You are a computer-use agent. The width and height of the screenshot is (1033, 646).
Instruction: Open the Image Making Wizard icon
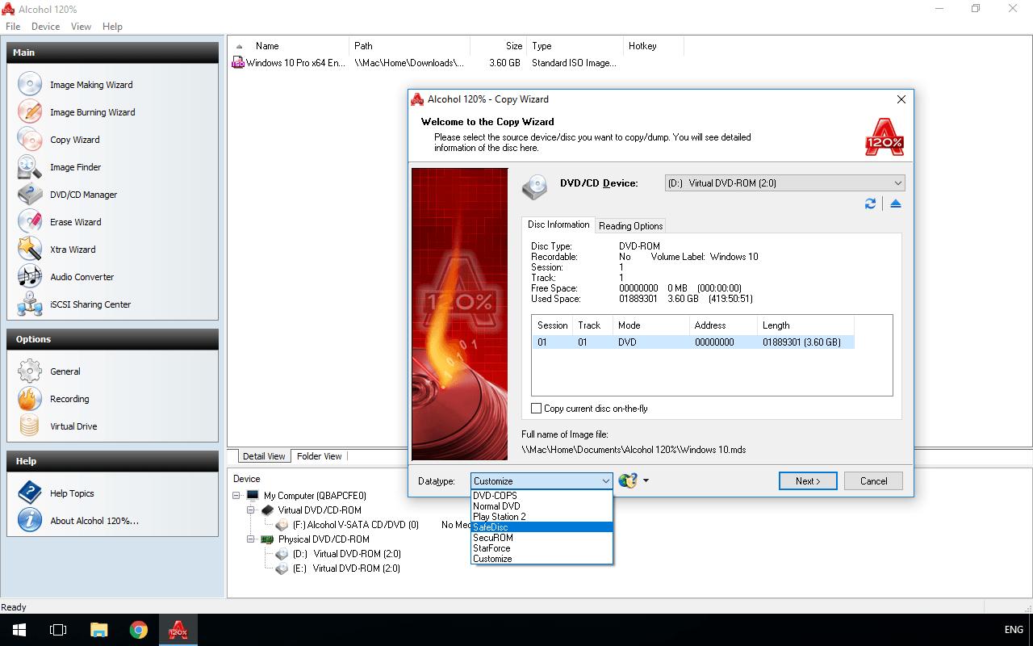(30, 85)
